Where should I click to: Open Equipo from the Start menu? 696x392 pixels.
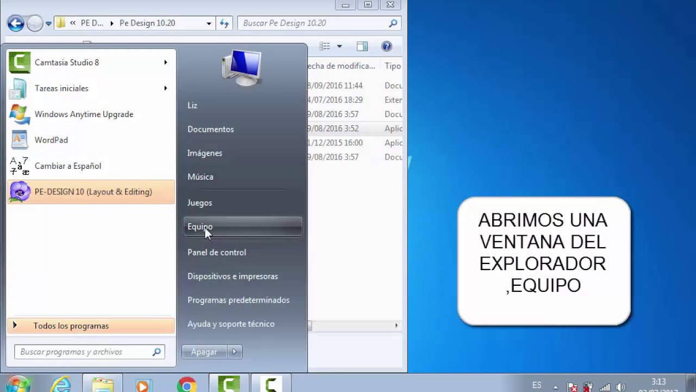(243, 226)
